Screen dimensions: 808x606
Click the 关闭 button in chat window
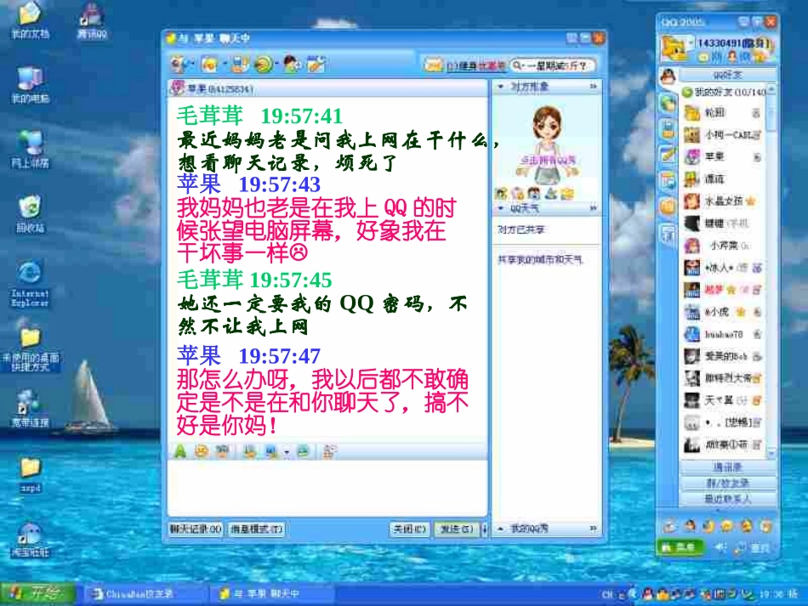(410, 529)
